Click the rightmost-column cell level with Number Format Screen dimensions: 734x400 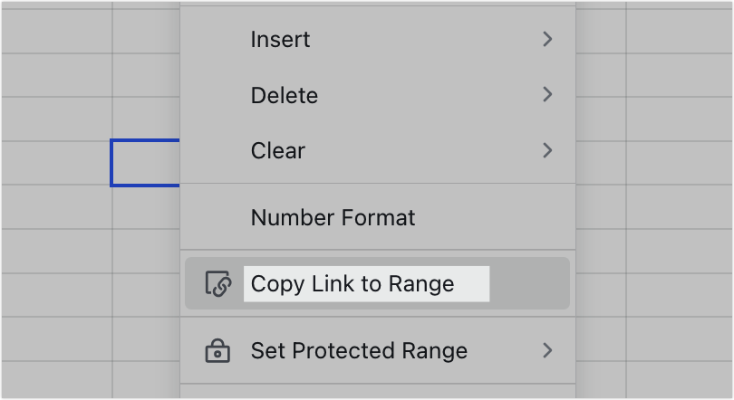click(680, 207)
